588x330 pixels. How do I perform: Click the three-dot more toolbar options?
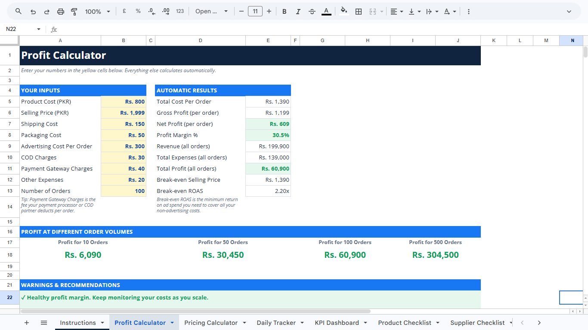468,12
